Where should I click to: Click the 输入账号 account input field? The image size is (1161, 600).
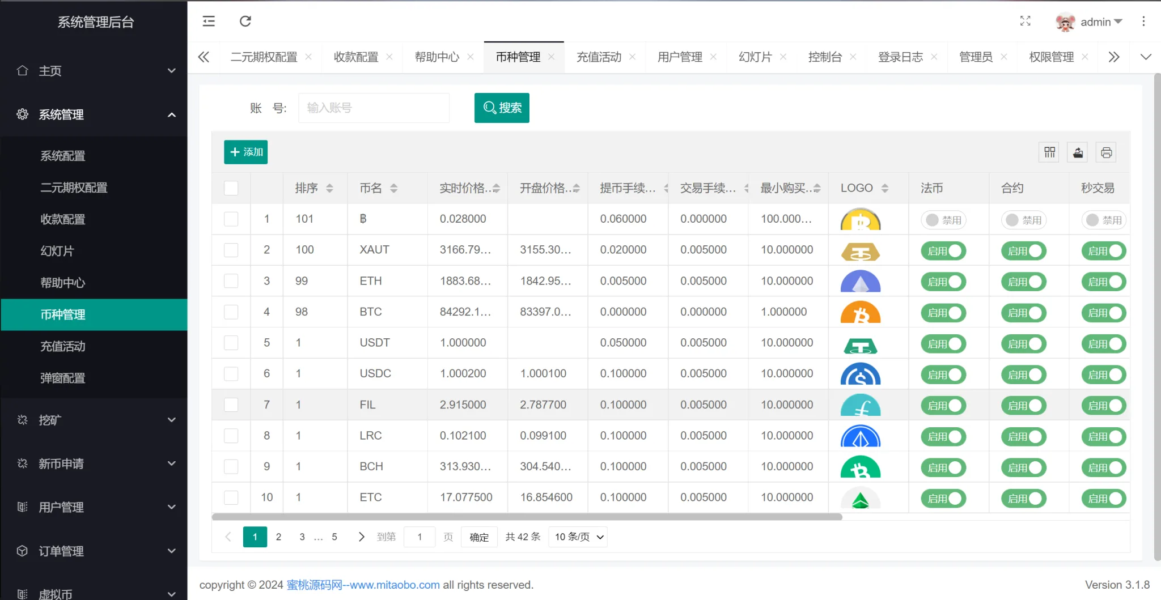[374, 108]
